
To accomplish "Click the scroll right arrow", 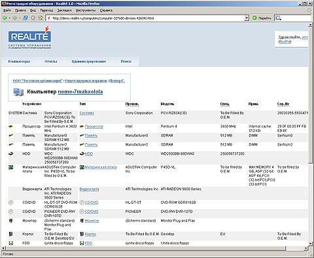I will click(305, 248).
